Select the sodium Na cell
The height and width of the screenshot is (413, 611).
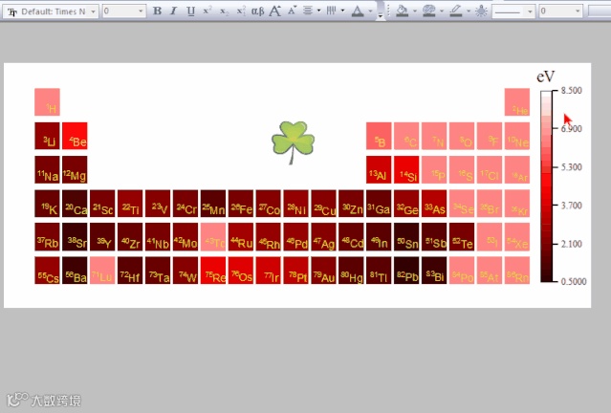pyautogui.click(x=47, y=169)
